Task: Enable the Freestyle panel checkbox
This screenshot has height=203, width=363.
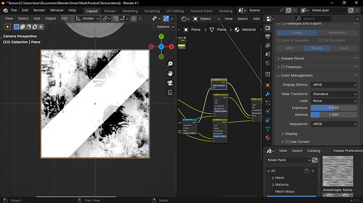Action: [x=283, y=67]
